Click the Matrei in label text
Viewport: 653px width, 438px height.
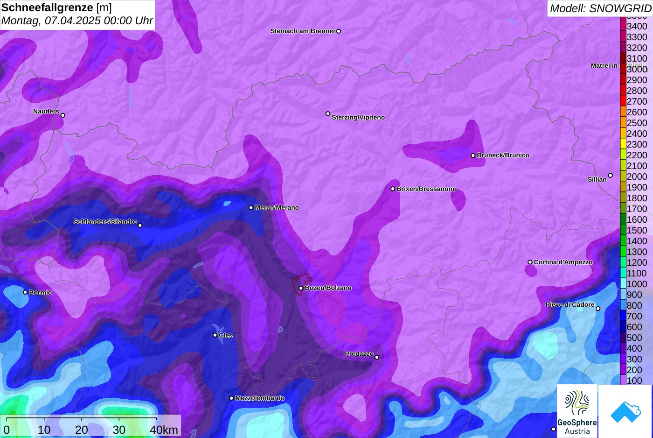[x=604, y=66]
